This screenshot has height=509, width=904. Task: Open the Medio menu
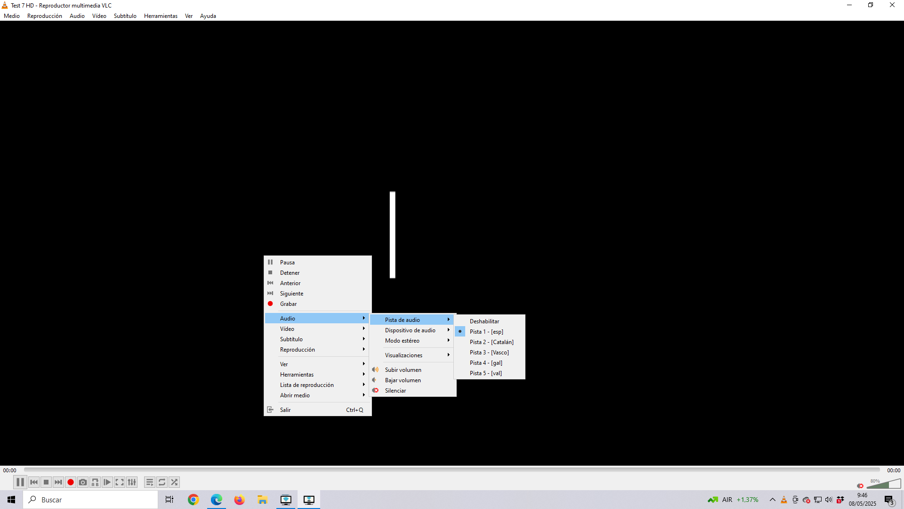click(12, 16)
